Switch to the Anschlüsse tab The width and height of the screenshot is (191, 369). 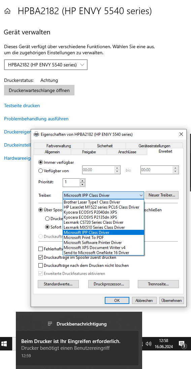click(127, 152)
